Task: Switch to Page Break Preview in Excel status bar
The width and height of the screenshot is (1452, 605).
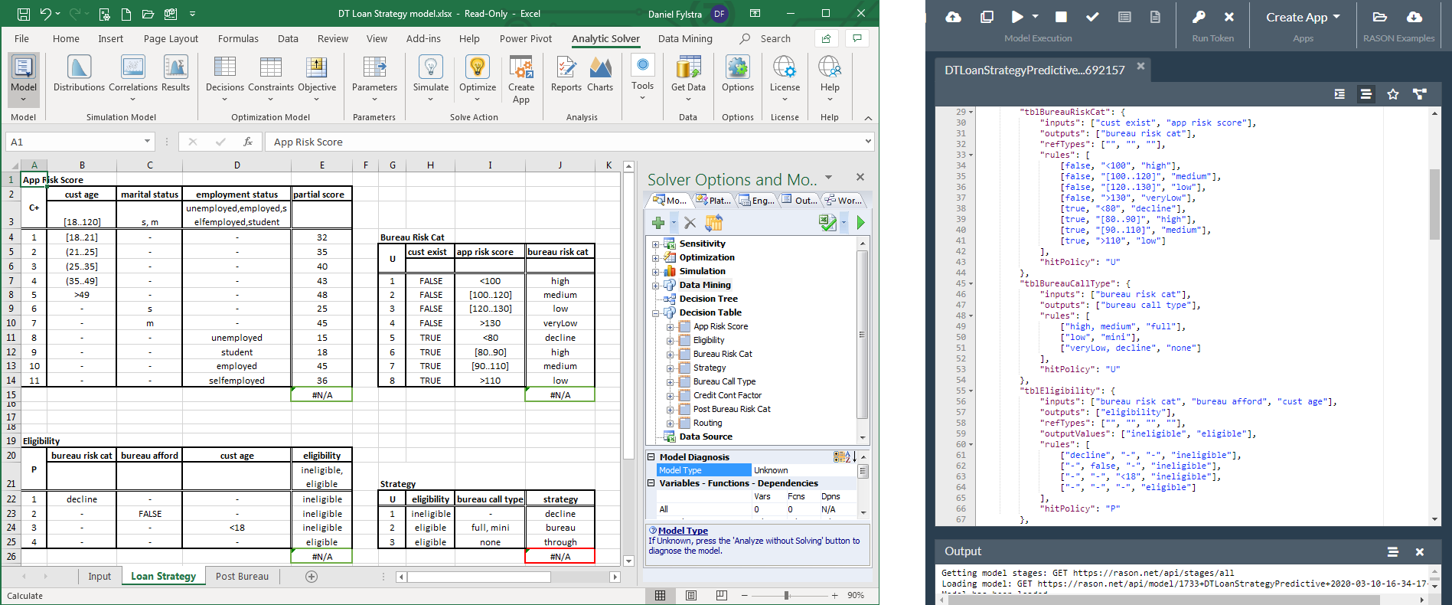Action: 722,595
